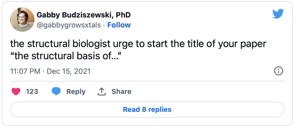The image size is (295, 128).
Task: Open the Gabby Budziszewski, PhD display name
Action: click(84, 15)
